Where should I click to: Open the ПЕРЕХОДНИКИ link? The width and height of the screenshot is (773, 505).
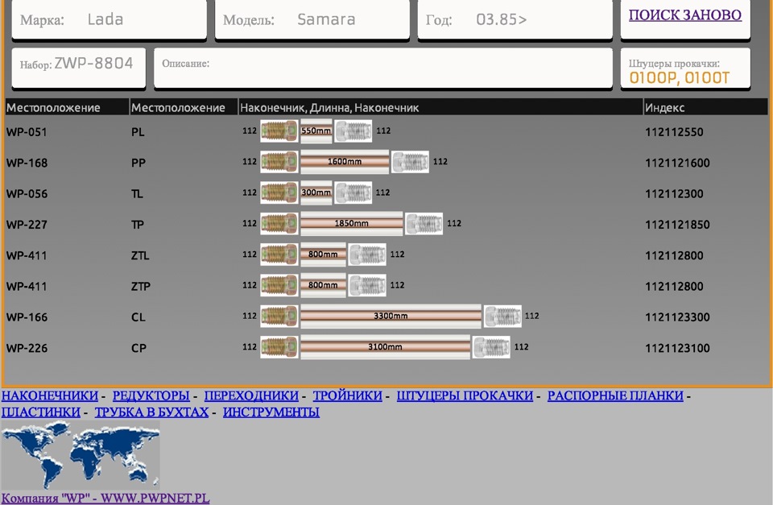tap(251, 395)
